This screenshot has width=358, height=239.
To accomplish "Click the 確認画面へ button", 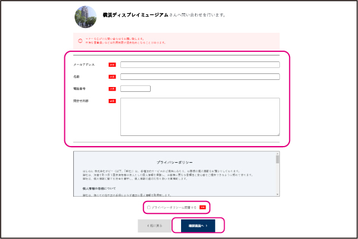I will click(x=198, y=226).
